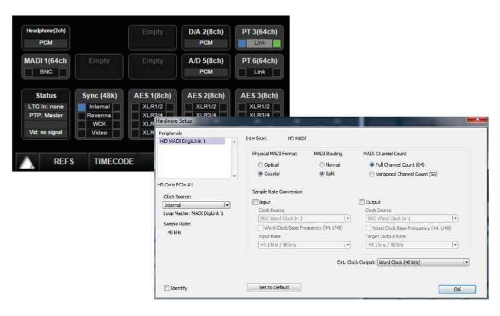Open the Clock Source Internal dropdown
500x316 pixels.
[196, 205]
